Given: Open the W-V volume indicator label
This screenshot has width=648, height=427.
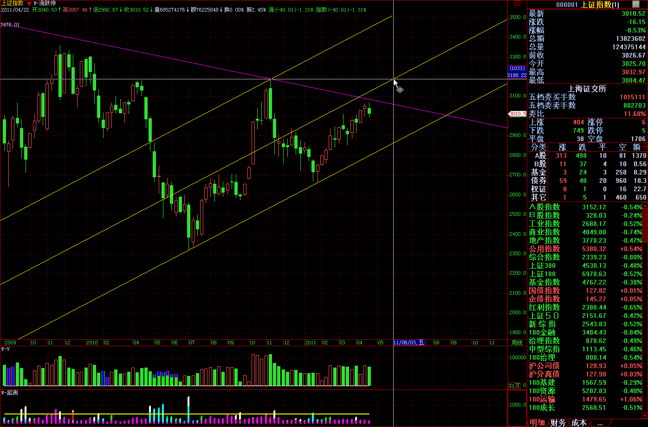Looking at the screenshot, I should click(6, 349).
